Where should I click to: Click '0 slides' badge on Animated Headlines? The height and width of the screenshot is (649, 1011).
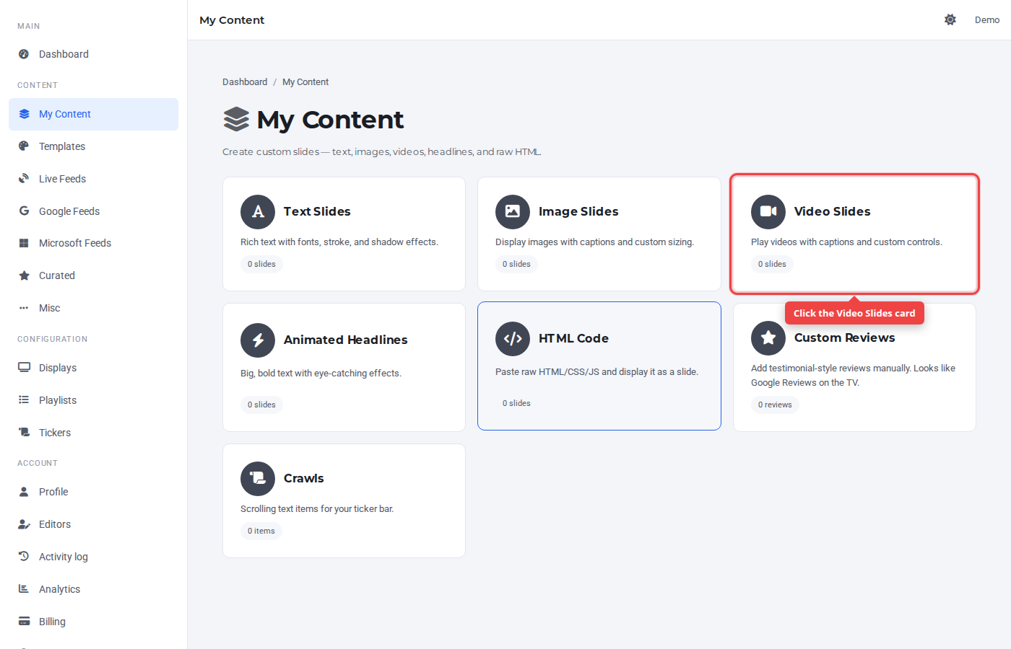(x=261, y=405)
